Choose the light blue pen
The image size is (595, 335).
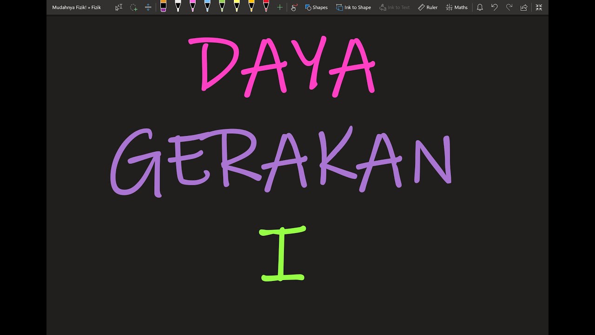pyautogui.click(x=207, y=7)
